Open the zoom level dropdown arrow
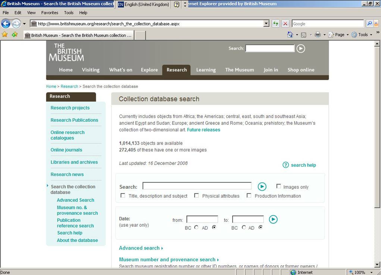This screenshot has height=275, width=381. tap(371, 272)
